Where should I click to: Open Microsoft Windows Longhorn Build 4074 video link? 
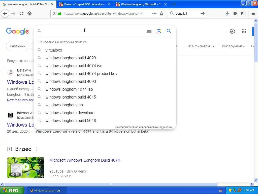pyautogui.click(x=85, y=160)
